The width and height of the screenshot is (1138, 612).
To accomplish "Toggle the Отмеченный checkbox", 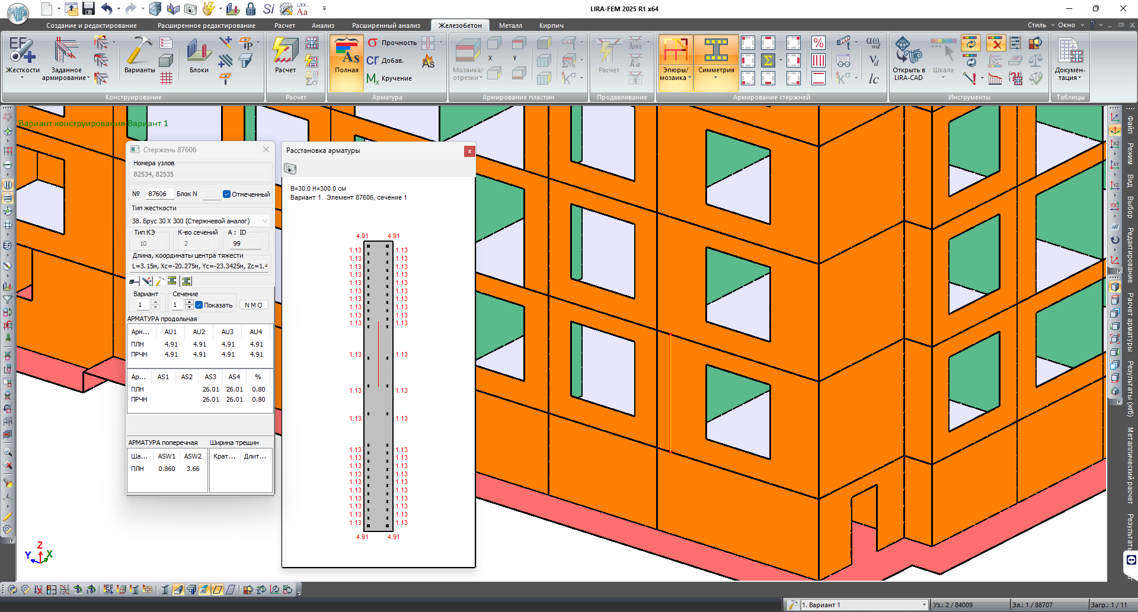I will click(226, 194).
